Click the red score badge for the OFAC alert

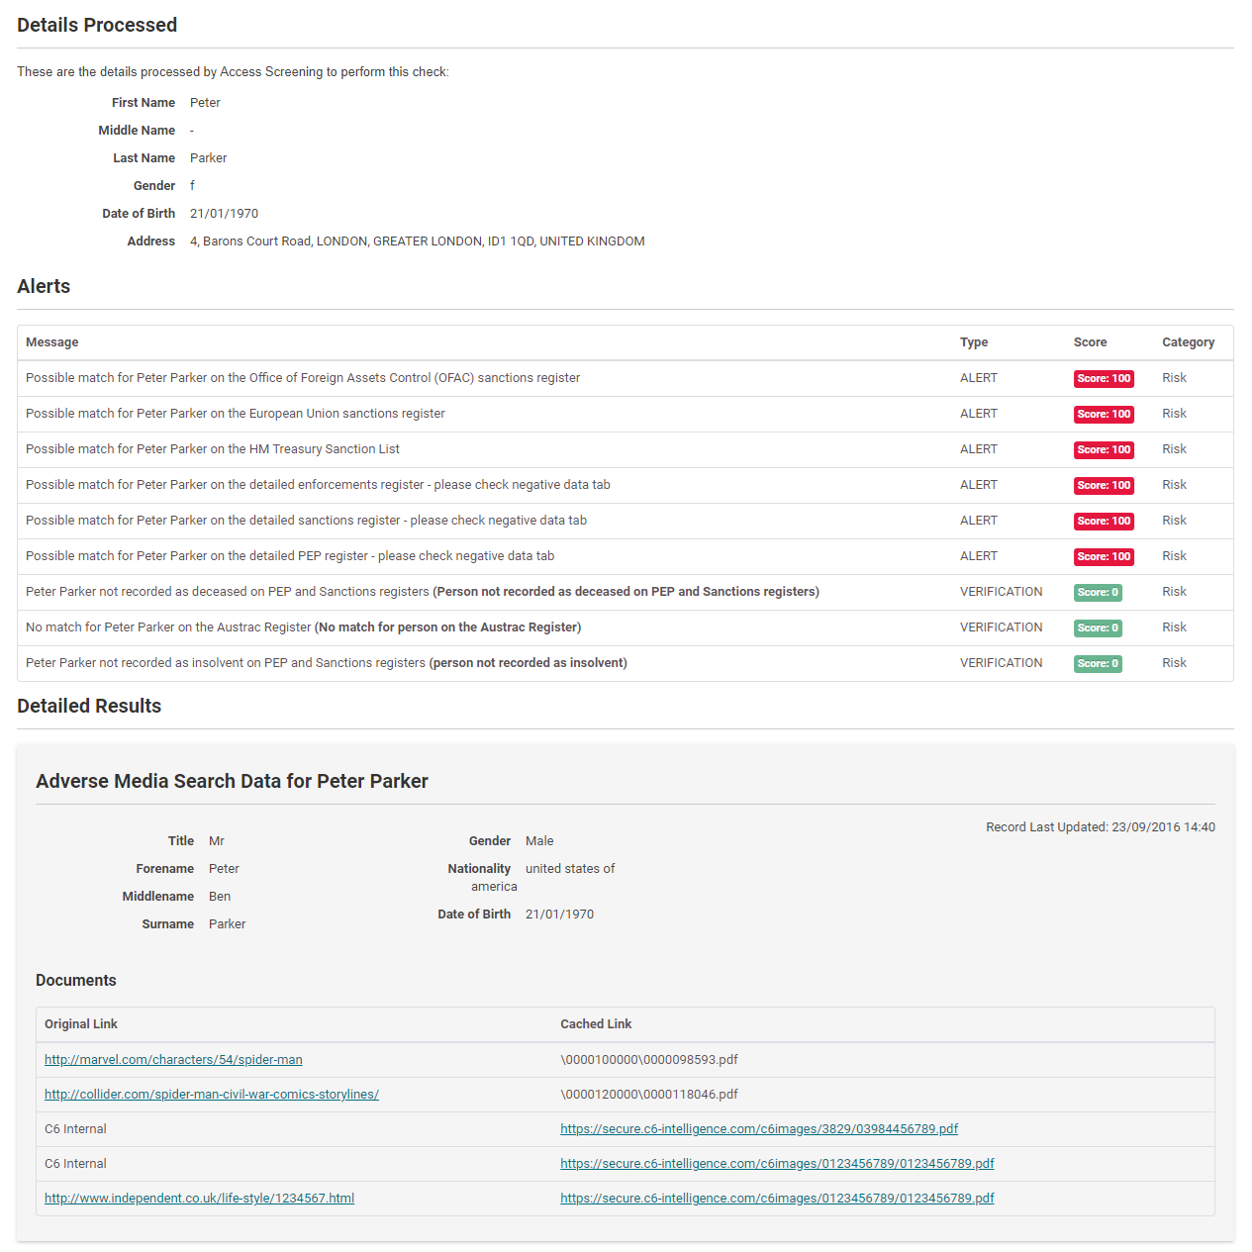(x=1104, y=379)
